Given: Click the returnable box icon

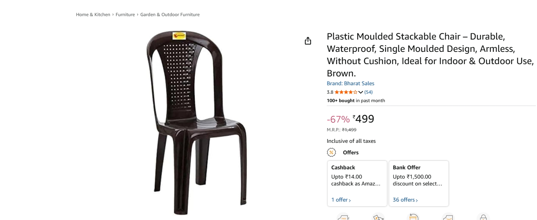Looking at the screenshot, I should click(x=413, y=217).
